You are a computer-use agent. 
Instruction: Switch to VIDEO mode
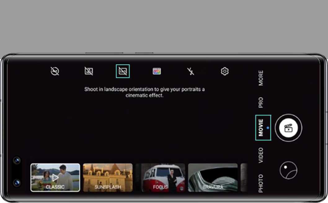click(261, 155)
